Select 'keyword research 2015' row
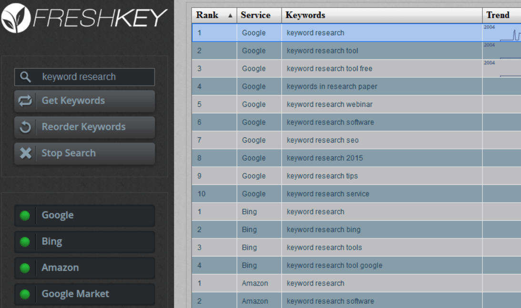Viewport: 521px width, 308px height. click(356, 158)
